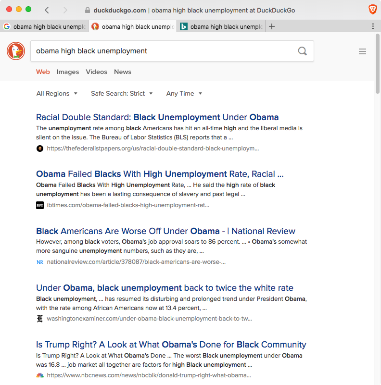Open 'Racial Double Standard' result link

tap(157, 117)
